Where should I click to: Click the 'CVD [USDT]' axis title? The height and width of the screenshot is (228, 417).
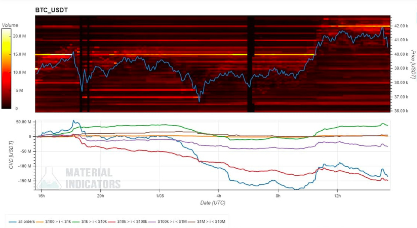click(11, 155)
